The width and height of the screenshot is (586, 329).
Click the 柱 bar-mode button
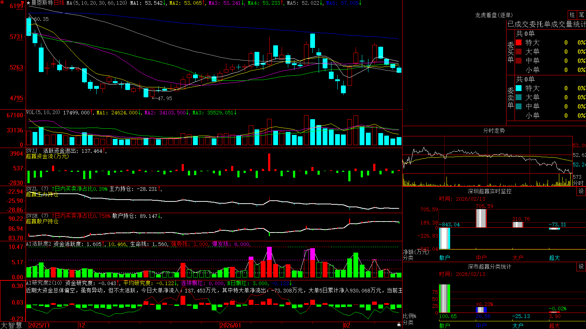pos(572,15)
